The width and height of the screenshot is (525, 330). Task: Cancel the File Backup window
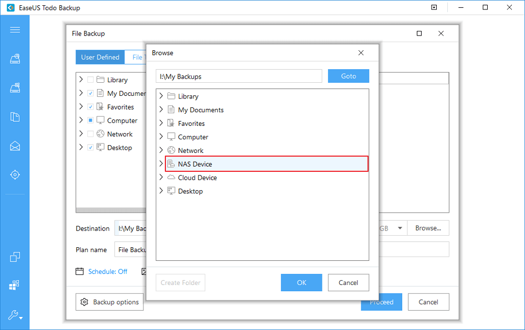428,302
